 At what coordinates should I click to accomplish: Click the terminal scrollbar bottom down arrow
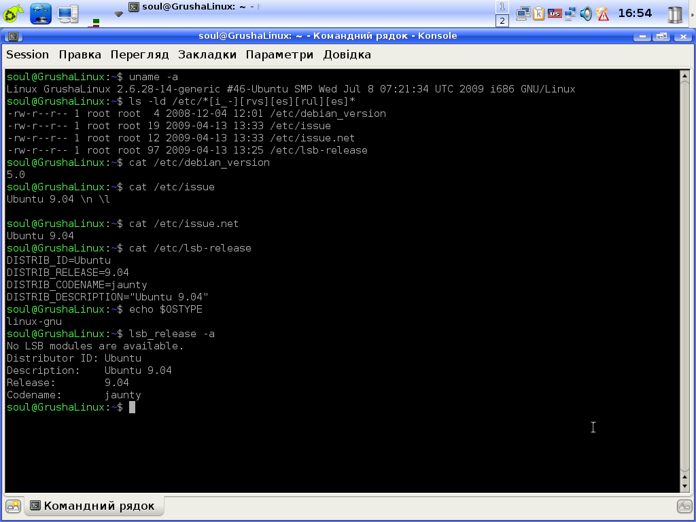(x=685, y=486)
